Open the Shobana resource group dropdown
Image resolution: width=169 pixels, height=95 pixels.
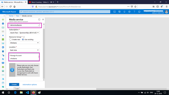(x=24, y=43)
